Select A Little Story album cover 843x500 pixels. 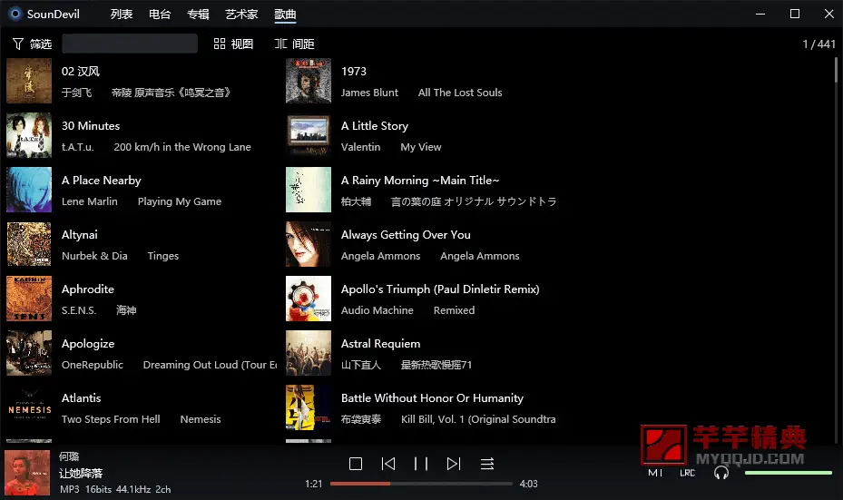pos(309,135)
